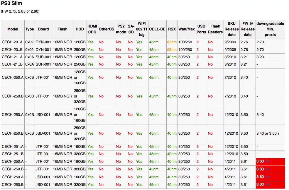Click the "SA-CD" column header
Viewport: 289px width, 190px height.
131,29
